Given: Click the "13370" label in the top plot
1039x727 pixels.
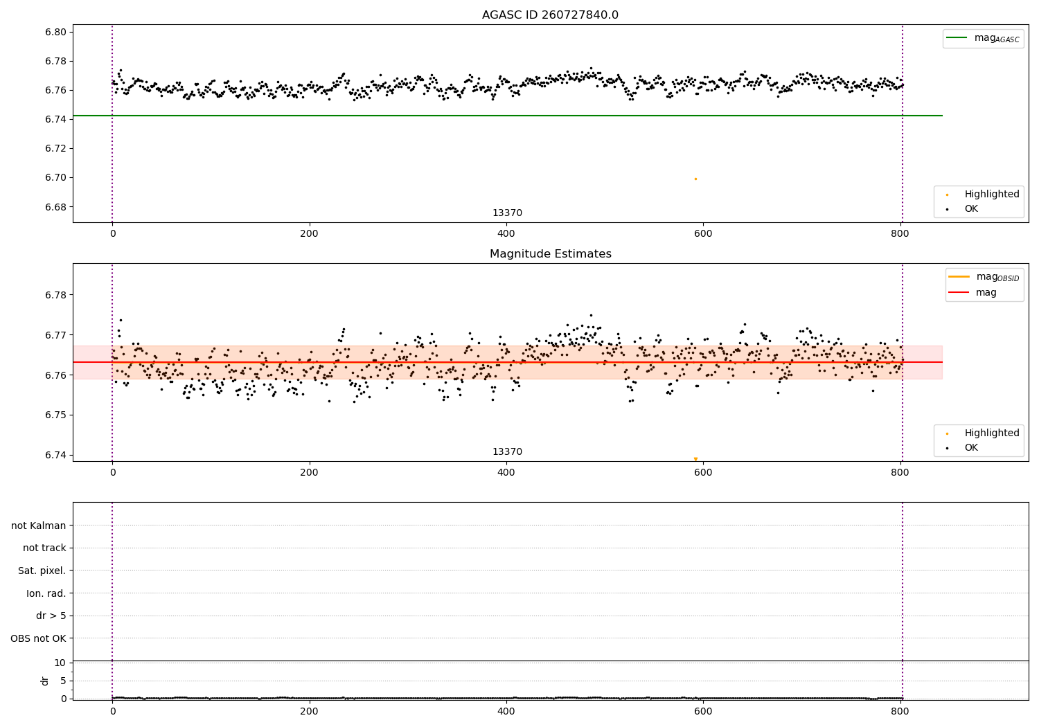Looking at the screenshot, I should [x=507, y=213].
